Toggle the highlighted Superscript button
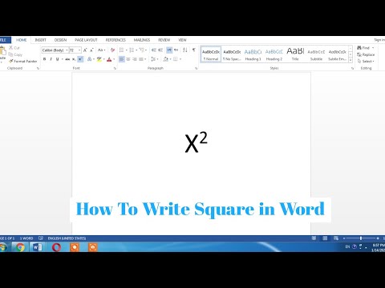Viewport: 385px width, 288px height. click(80, 59)
